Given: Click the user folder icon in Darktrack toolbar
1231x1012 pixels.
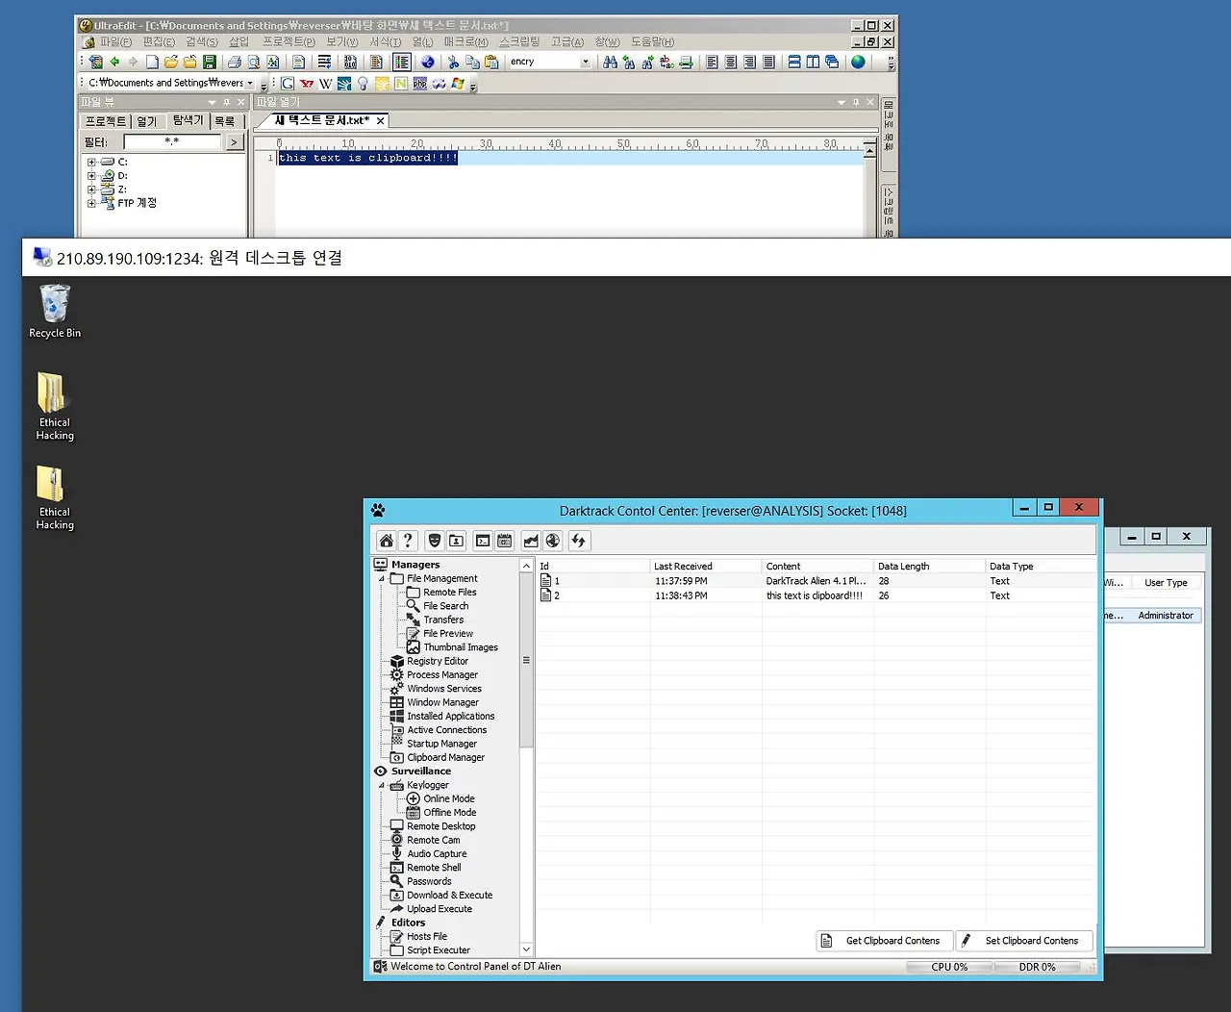Looking at the screenshot, I should [457, 541].
